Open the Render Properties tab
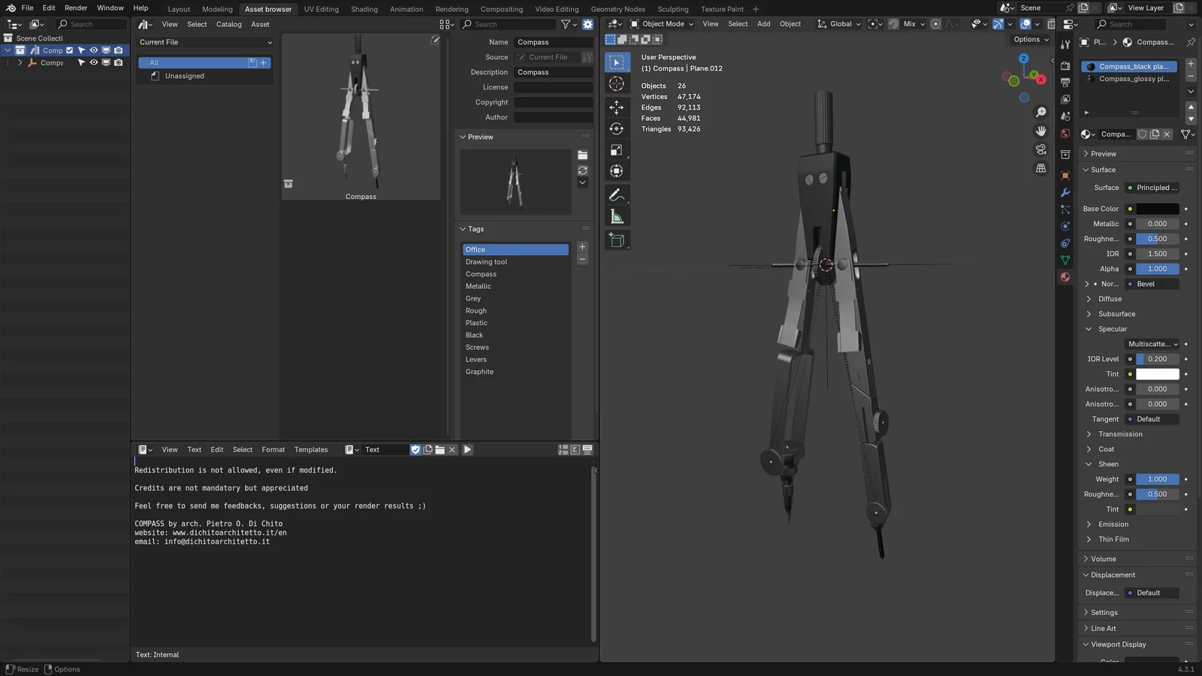Screen dimensions: 1202x676 click(1065, 66)
